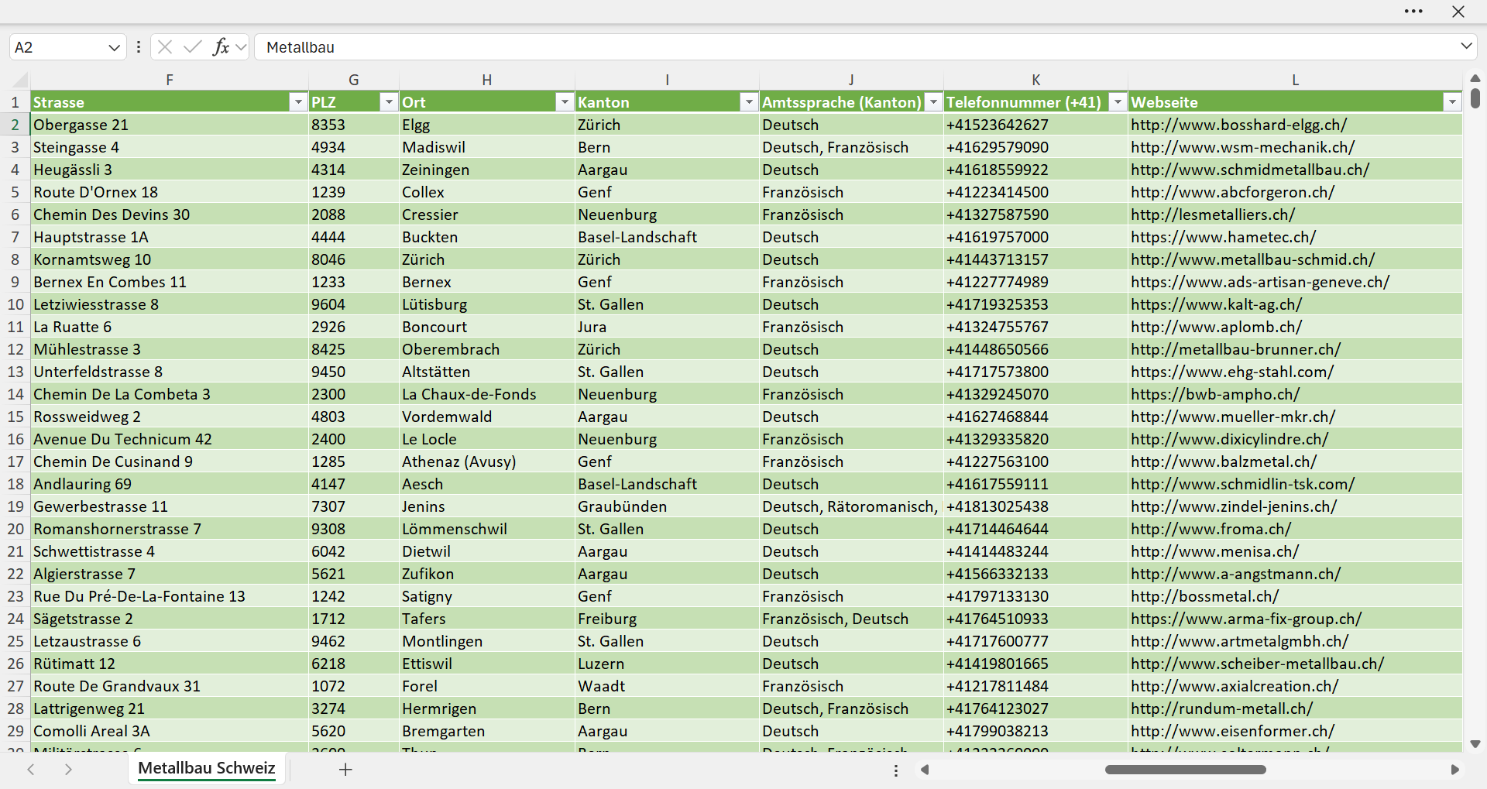1487x789 pixels.
Task: Select the Ort cell Athenaz (Avusy)
Action: point(487,461)
